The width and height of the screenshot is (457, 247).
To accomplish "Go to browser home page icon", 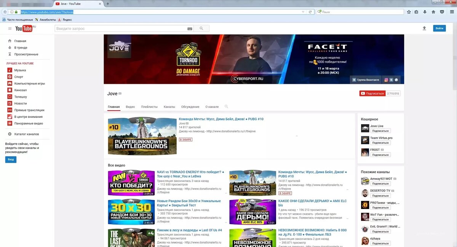I will pyautogui.click(x=433, y=12).
